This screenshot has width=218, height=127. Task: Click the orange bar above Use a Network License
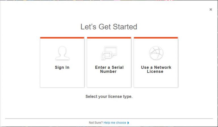[156, 38]
